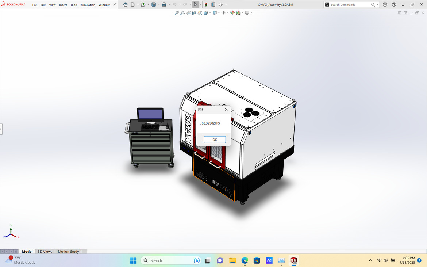The image size is (427, 267).
Task: Click the Edit Appearance color ball icon
Action: (x=232, y=12)
